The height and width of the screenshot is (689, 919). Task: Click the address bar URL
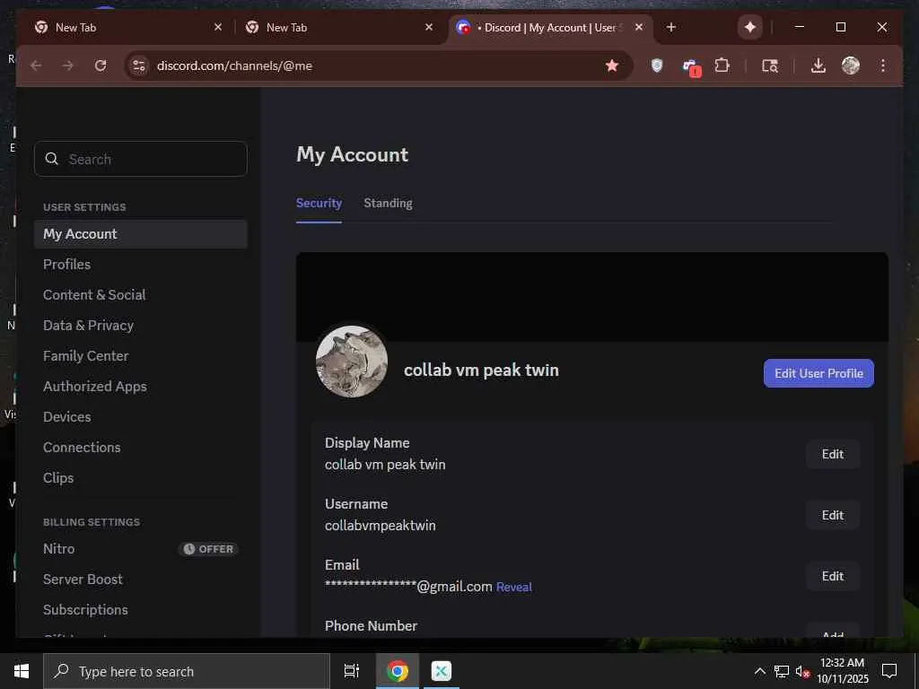(x=234, y=65)
